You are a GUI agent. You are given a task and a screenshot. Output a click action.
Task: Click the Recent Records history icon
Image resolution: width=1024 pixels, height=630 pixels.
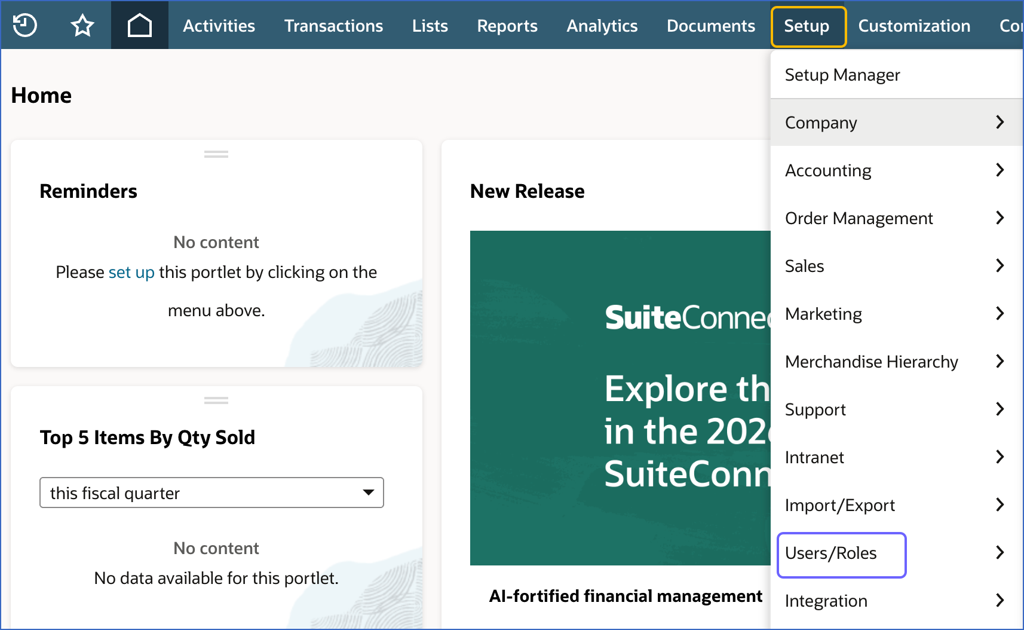click(x=25, y=25)
